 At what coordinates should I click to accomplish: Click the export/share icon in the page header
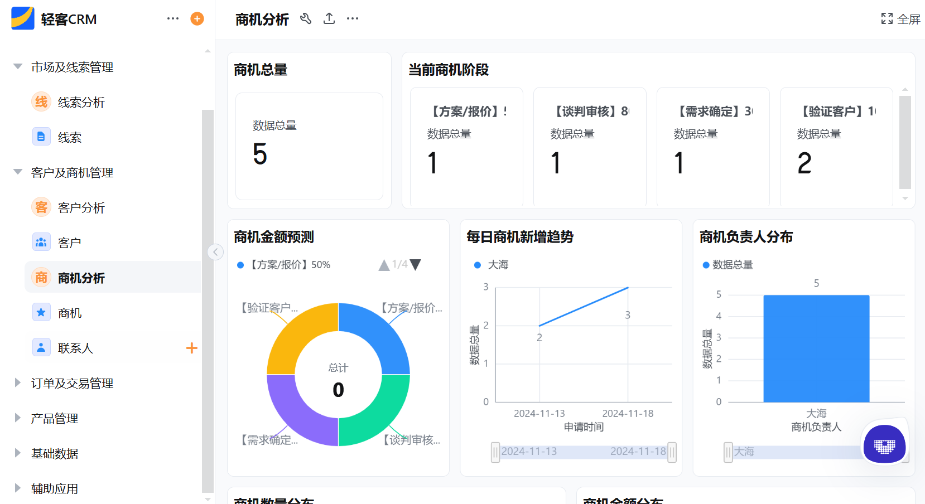click(x=329, y=18)
